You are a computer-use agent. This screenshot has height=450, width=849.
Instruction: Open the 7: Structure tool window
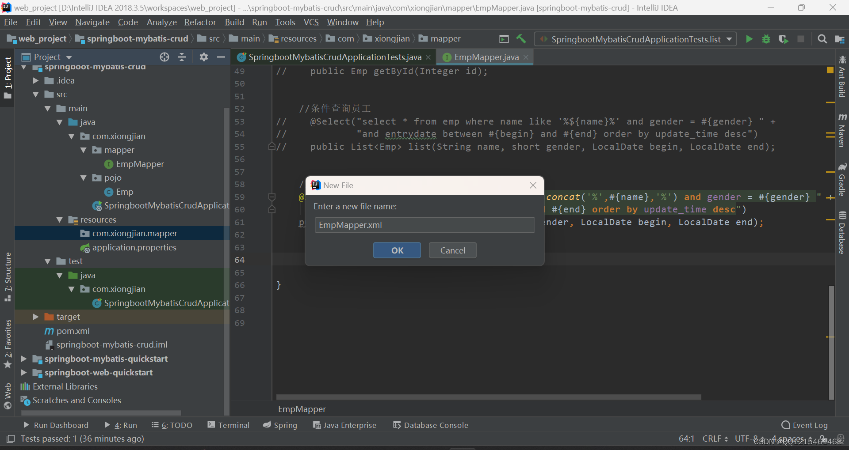pos(8,277)
